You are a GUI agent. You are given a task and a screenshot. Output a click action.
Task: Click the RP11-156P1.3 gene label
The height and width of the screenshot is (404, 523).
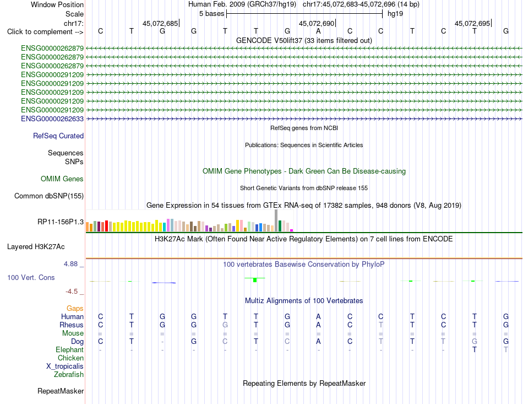(61, 222)
